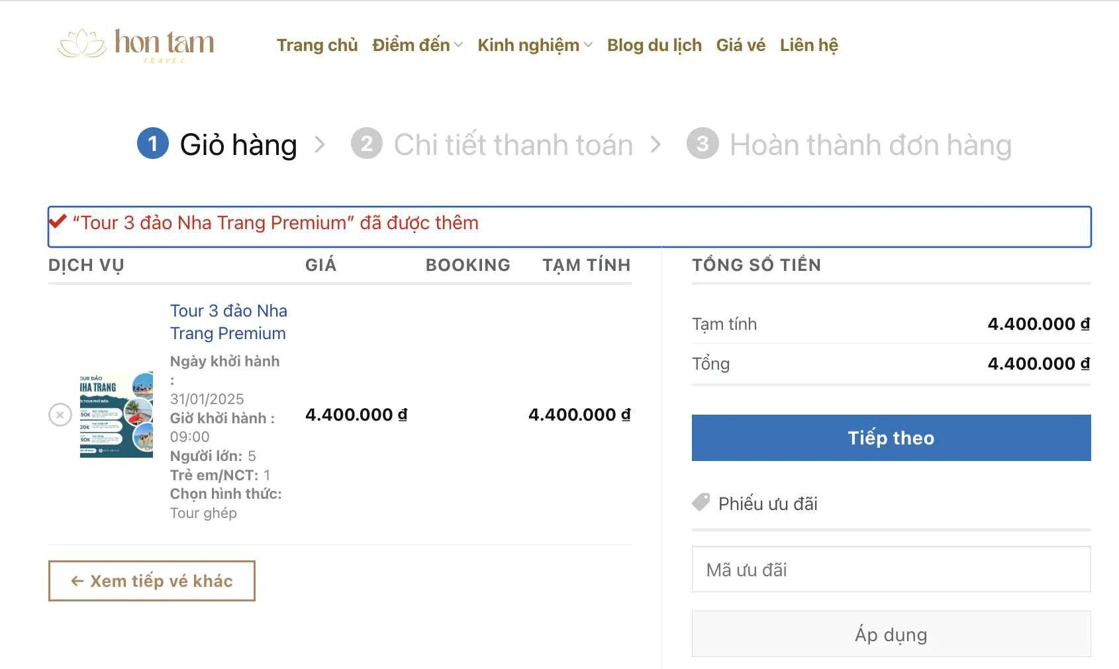Open the tour product thumbnail image

[x=117, y=415]
